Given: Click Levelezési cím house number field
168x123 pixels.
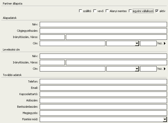Looking at the screenshot, I should pyautogui.click(x=148, y=69).
